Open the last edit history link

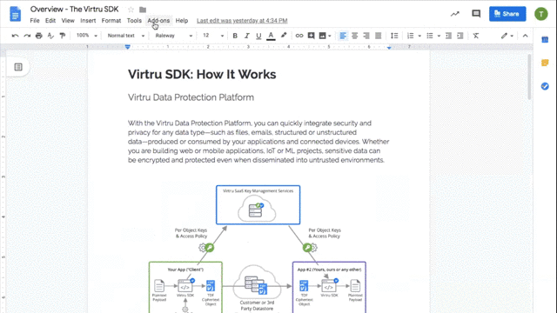click(x=242, y=21)
